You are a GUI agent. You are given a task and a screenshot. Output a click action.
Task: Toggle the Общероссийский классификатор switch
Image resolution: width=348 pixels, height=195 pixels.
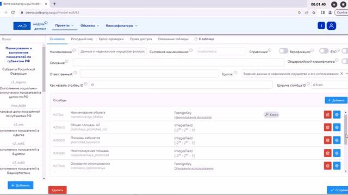[345, 61]
